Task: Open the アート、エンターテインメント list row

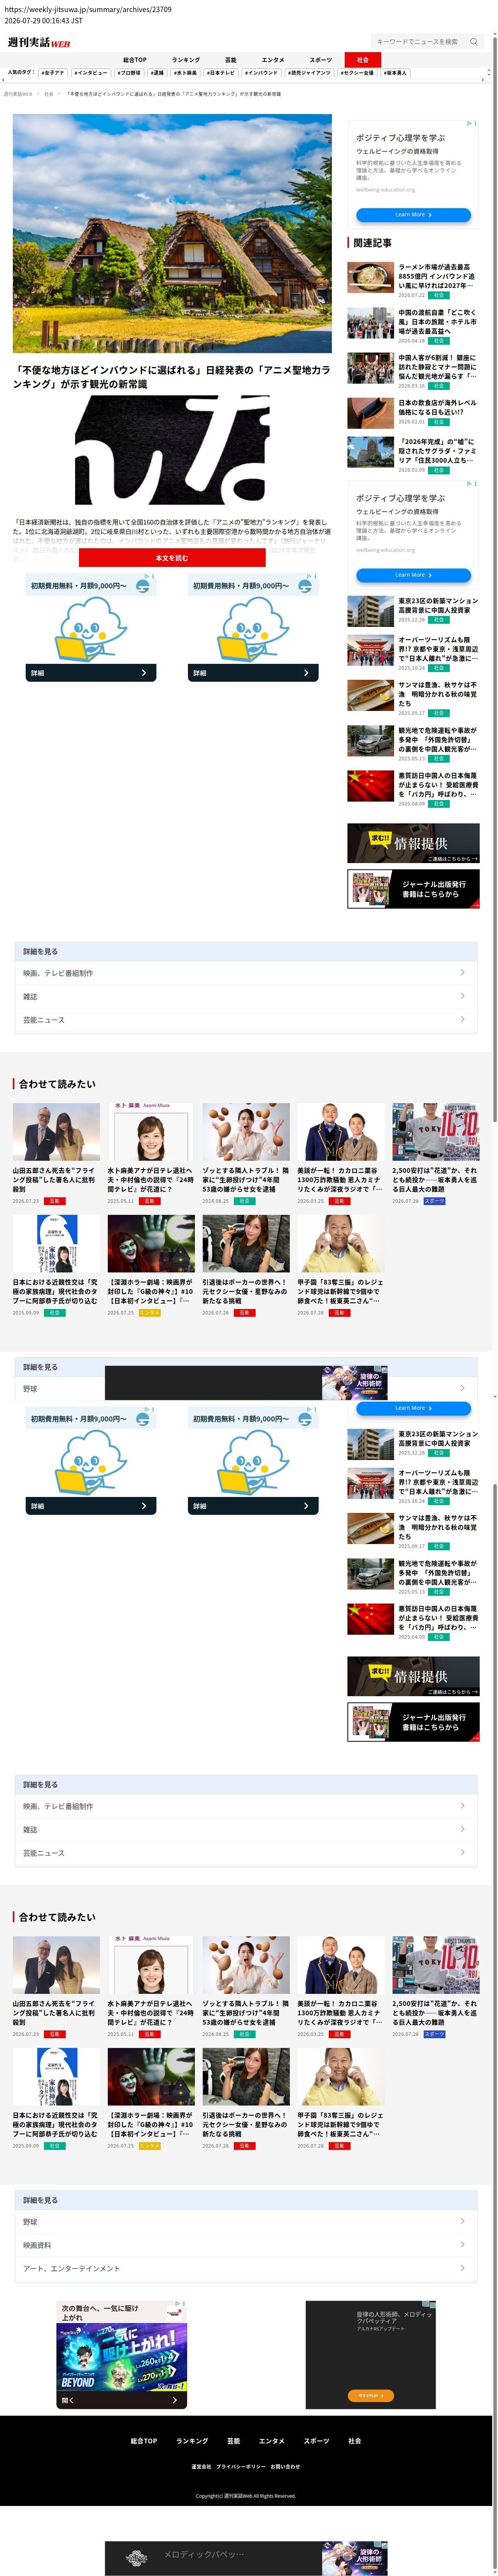Action: 245,2268
